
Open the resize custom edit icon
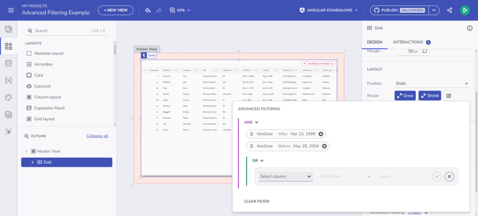pyautogui.click(x=449, y=96)
